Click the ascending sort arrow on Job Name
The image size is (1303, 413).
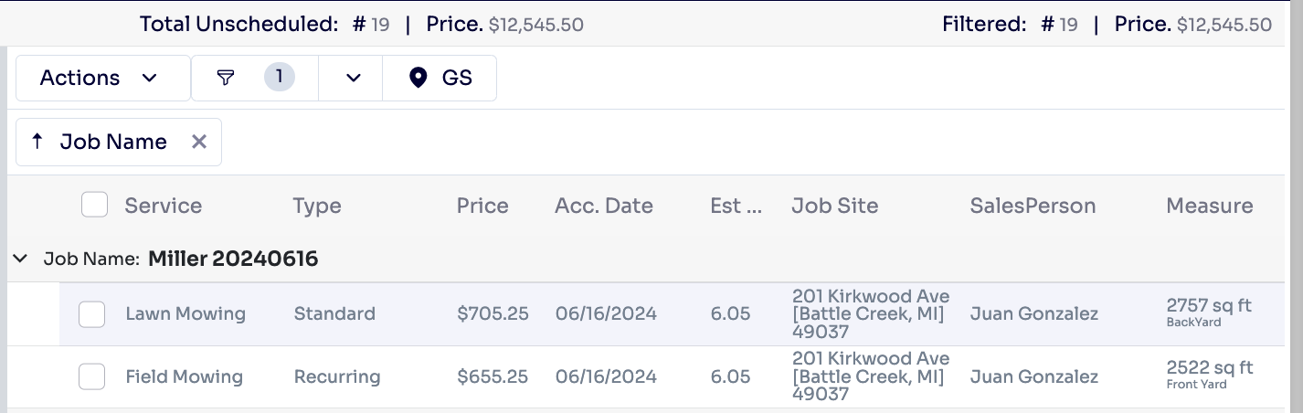tap(37, 142)
